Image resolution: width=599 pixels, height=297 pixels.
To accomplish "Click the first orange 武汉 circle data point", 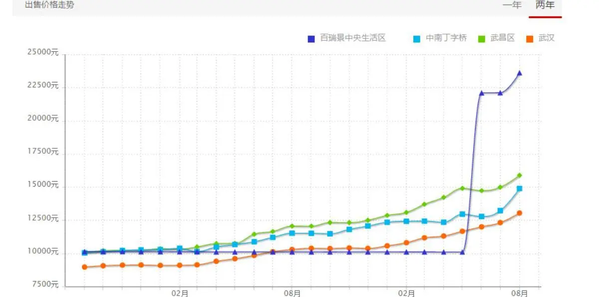I will 84,267.
